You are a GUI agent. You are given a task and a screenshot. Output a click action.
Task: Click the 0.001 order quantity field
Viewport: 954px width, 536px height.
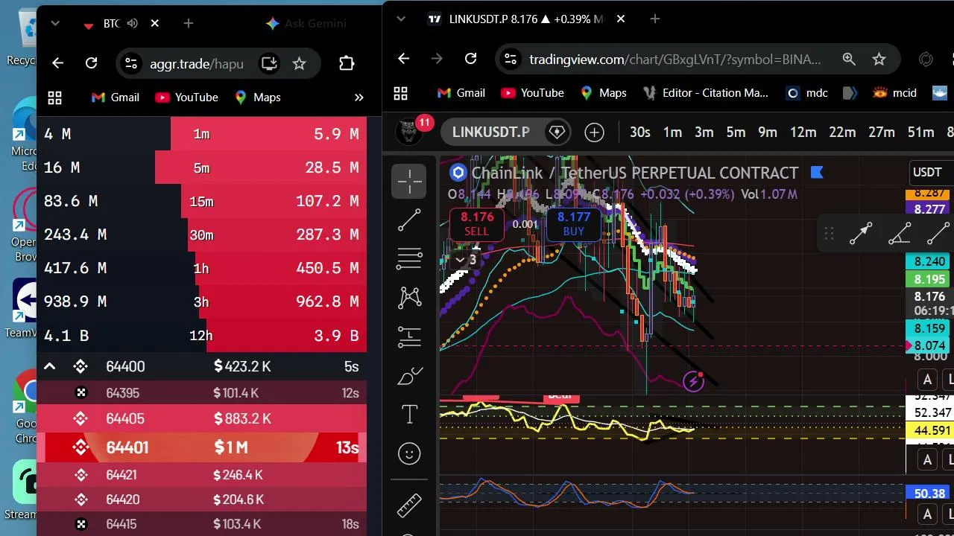[x=525, y=224]
